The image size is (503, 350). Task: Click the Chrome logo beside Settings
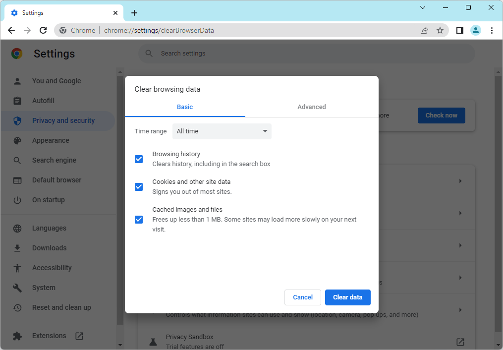point(17,54)
